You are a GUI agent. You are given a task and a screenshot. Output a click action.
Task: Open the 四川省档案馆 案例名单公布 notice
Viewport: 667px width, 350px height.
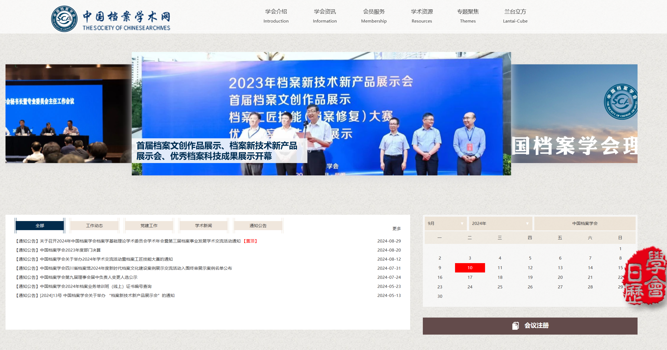(x=124, y=268)
